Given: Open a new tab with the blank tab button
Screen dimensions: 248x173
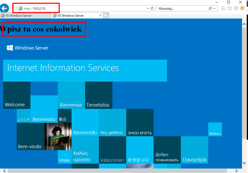Looking at the screenshot, I should [106, 16].
